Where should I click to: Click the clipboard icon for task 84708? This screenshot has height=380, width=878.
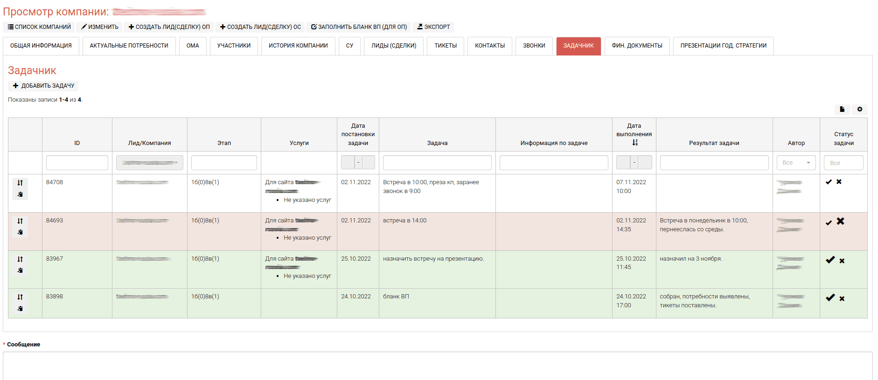point(20,194)
